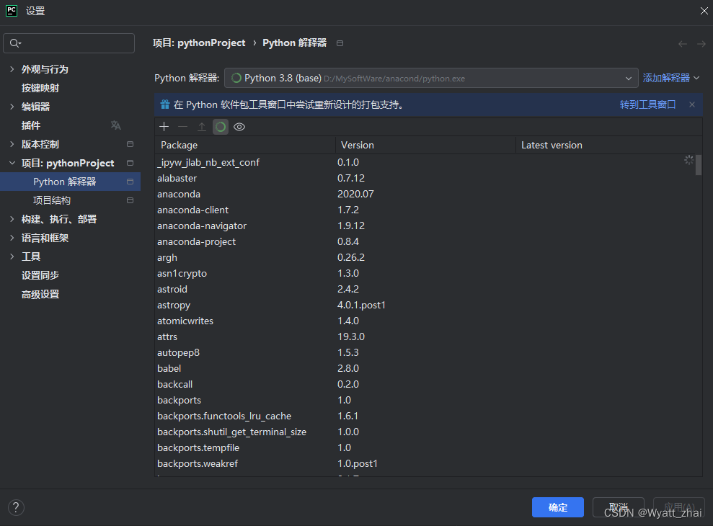713x526 pixels.
Task: Click the Latest version column header
Action: click(x=609, y=145)
